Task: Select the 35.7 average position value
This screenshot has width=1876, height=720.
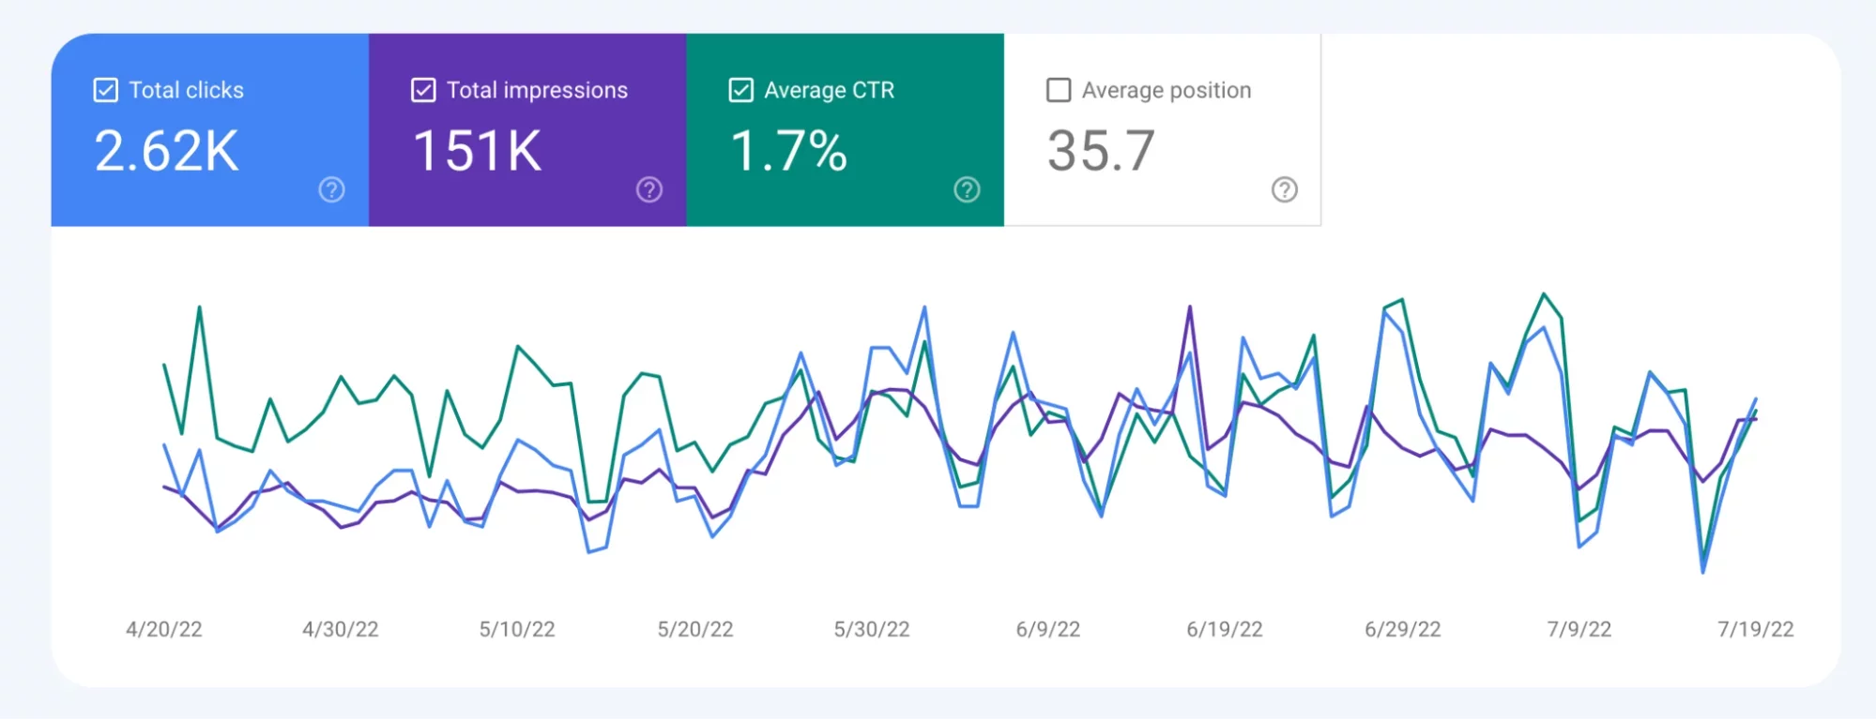Action: (1101, 151)
